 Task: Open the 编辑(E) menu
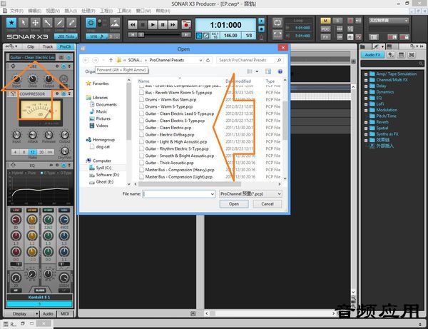35,11
